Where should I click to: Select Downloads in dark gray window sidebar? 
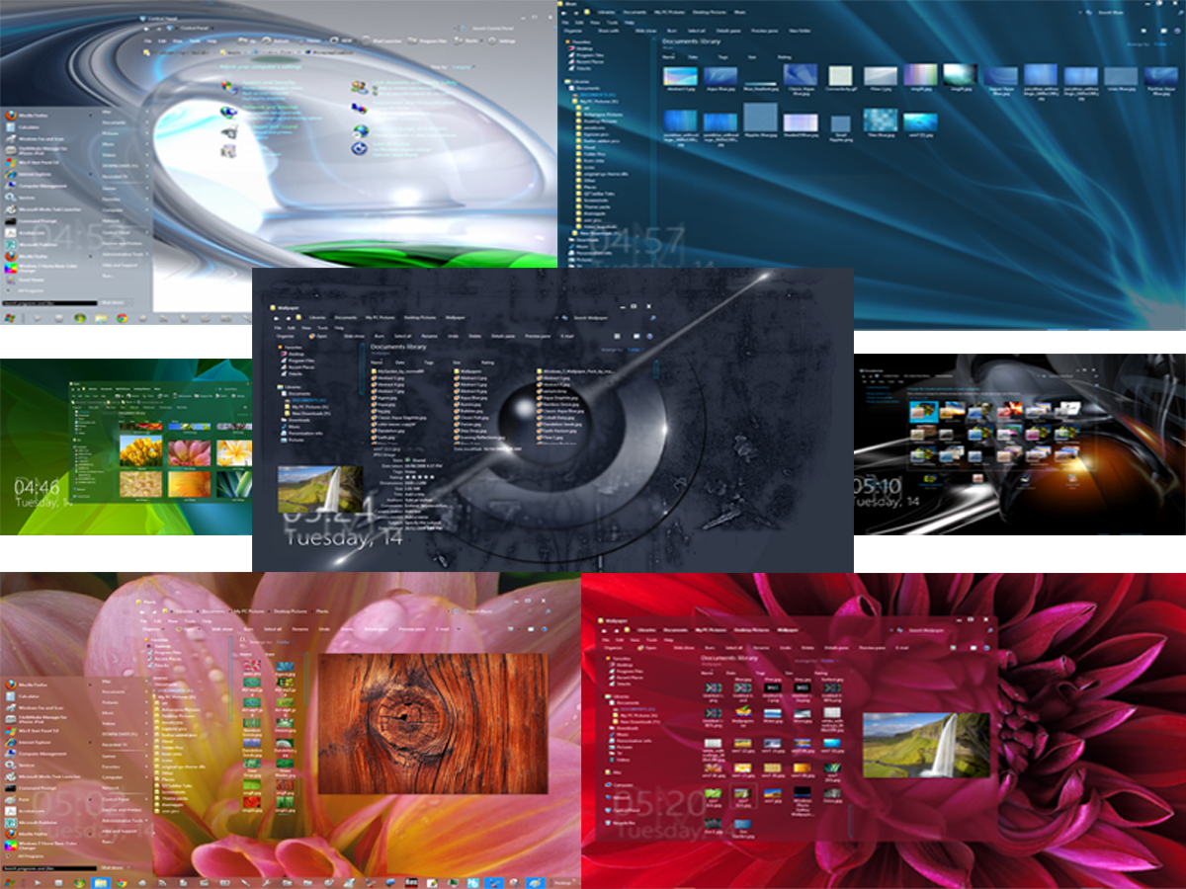(x=295, y=420)
